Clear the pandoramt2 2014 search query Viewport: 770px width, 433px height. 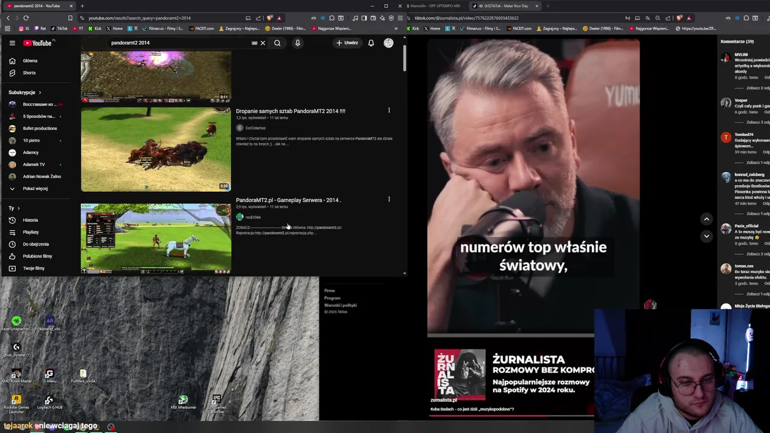(x=263, y=43)
